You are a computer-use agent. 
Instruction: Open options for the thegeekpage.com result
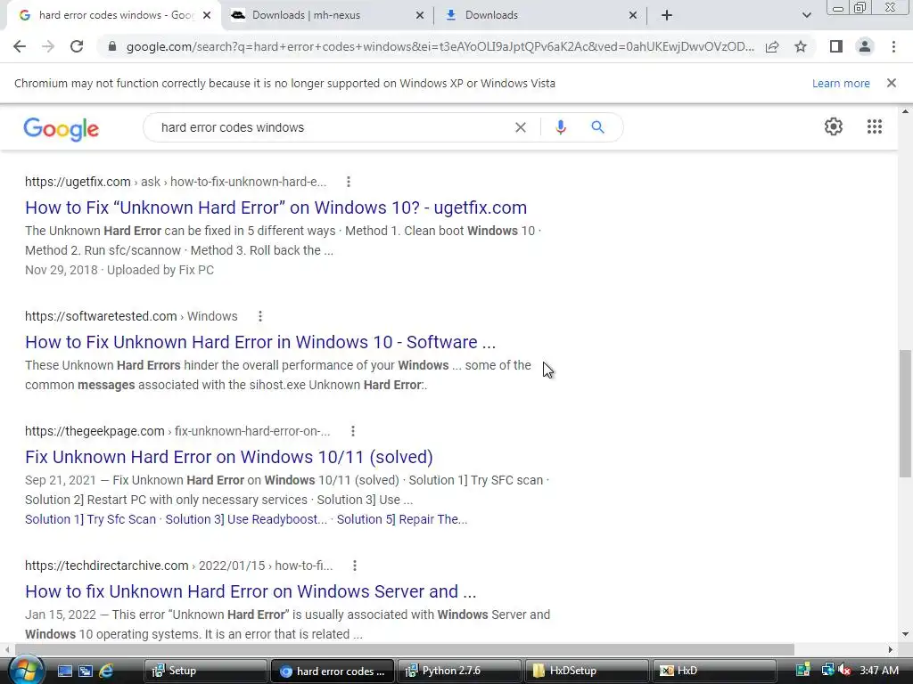[x=352, y=431]
